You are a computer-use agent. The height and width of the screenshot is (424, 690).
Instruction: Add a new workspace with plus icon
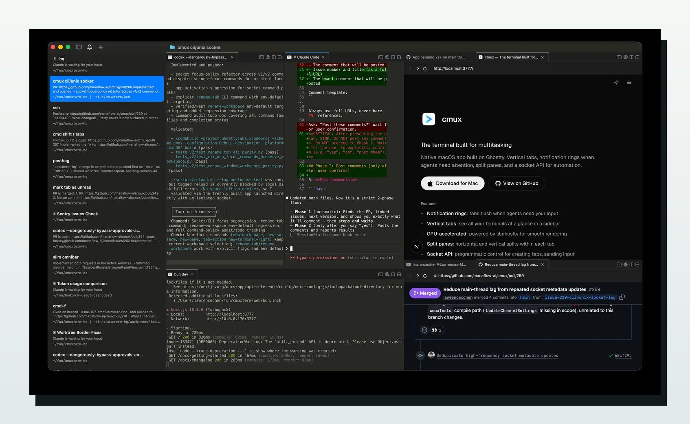(x=101, y=47)
